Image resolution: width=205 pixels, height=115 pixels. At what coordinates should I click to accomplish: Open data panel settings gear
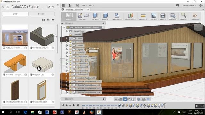point(53,20)
